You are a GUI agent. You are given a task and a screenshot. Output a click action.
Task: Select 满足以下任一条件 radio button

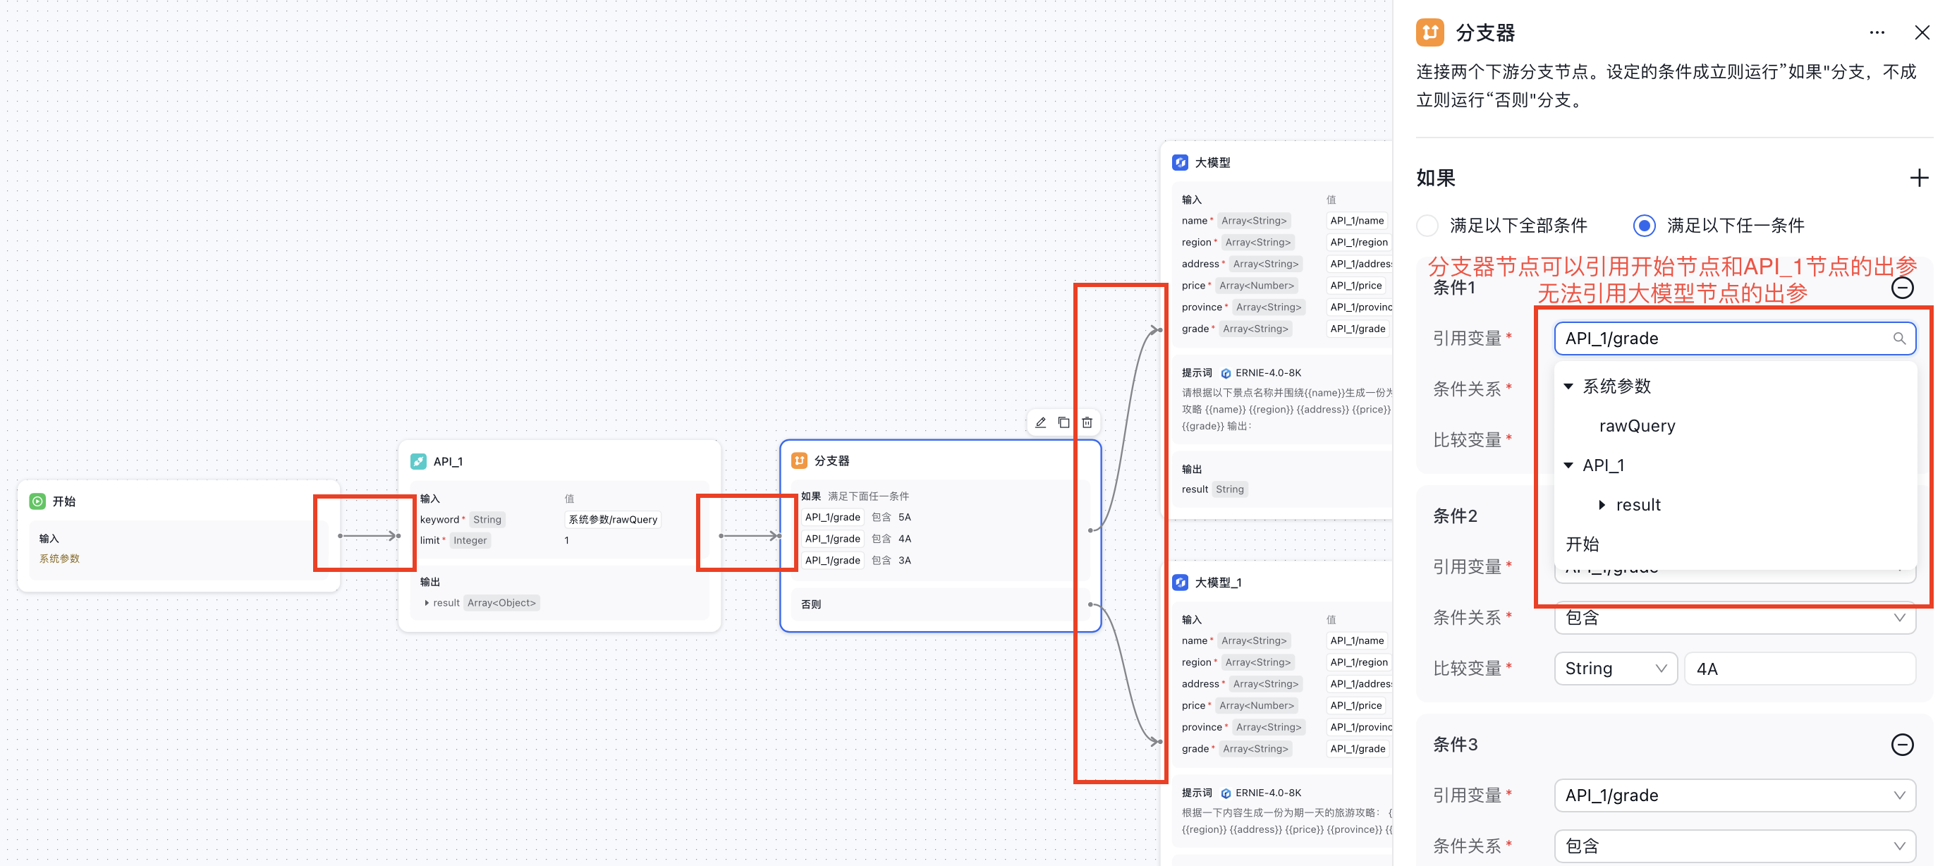pos(1644,225)
